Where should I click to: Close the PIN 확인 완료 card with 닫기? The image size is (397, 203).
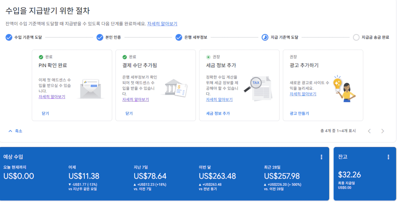click(45, 113)
